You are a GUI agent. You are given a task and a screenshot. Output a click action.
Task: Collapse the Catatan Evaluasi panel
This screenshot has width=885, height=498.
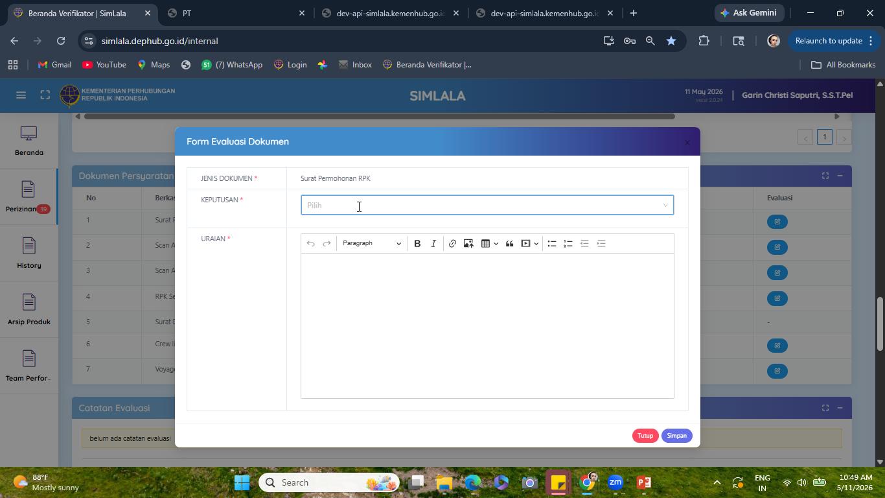(x=840, y=408)
